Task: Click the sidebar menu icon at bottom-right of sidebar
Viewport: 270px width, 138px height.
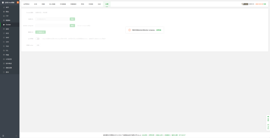Action: coord(16,136)
